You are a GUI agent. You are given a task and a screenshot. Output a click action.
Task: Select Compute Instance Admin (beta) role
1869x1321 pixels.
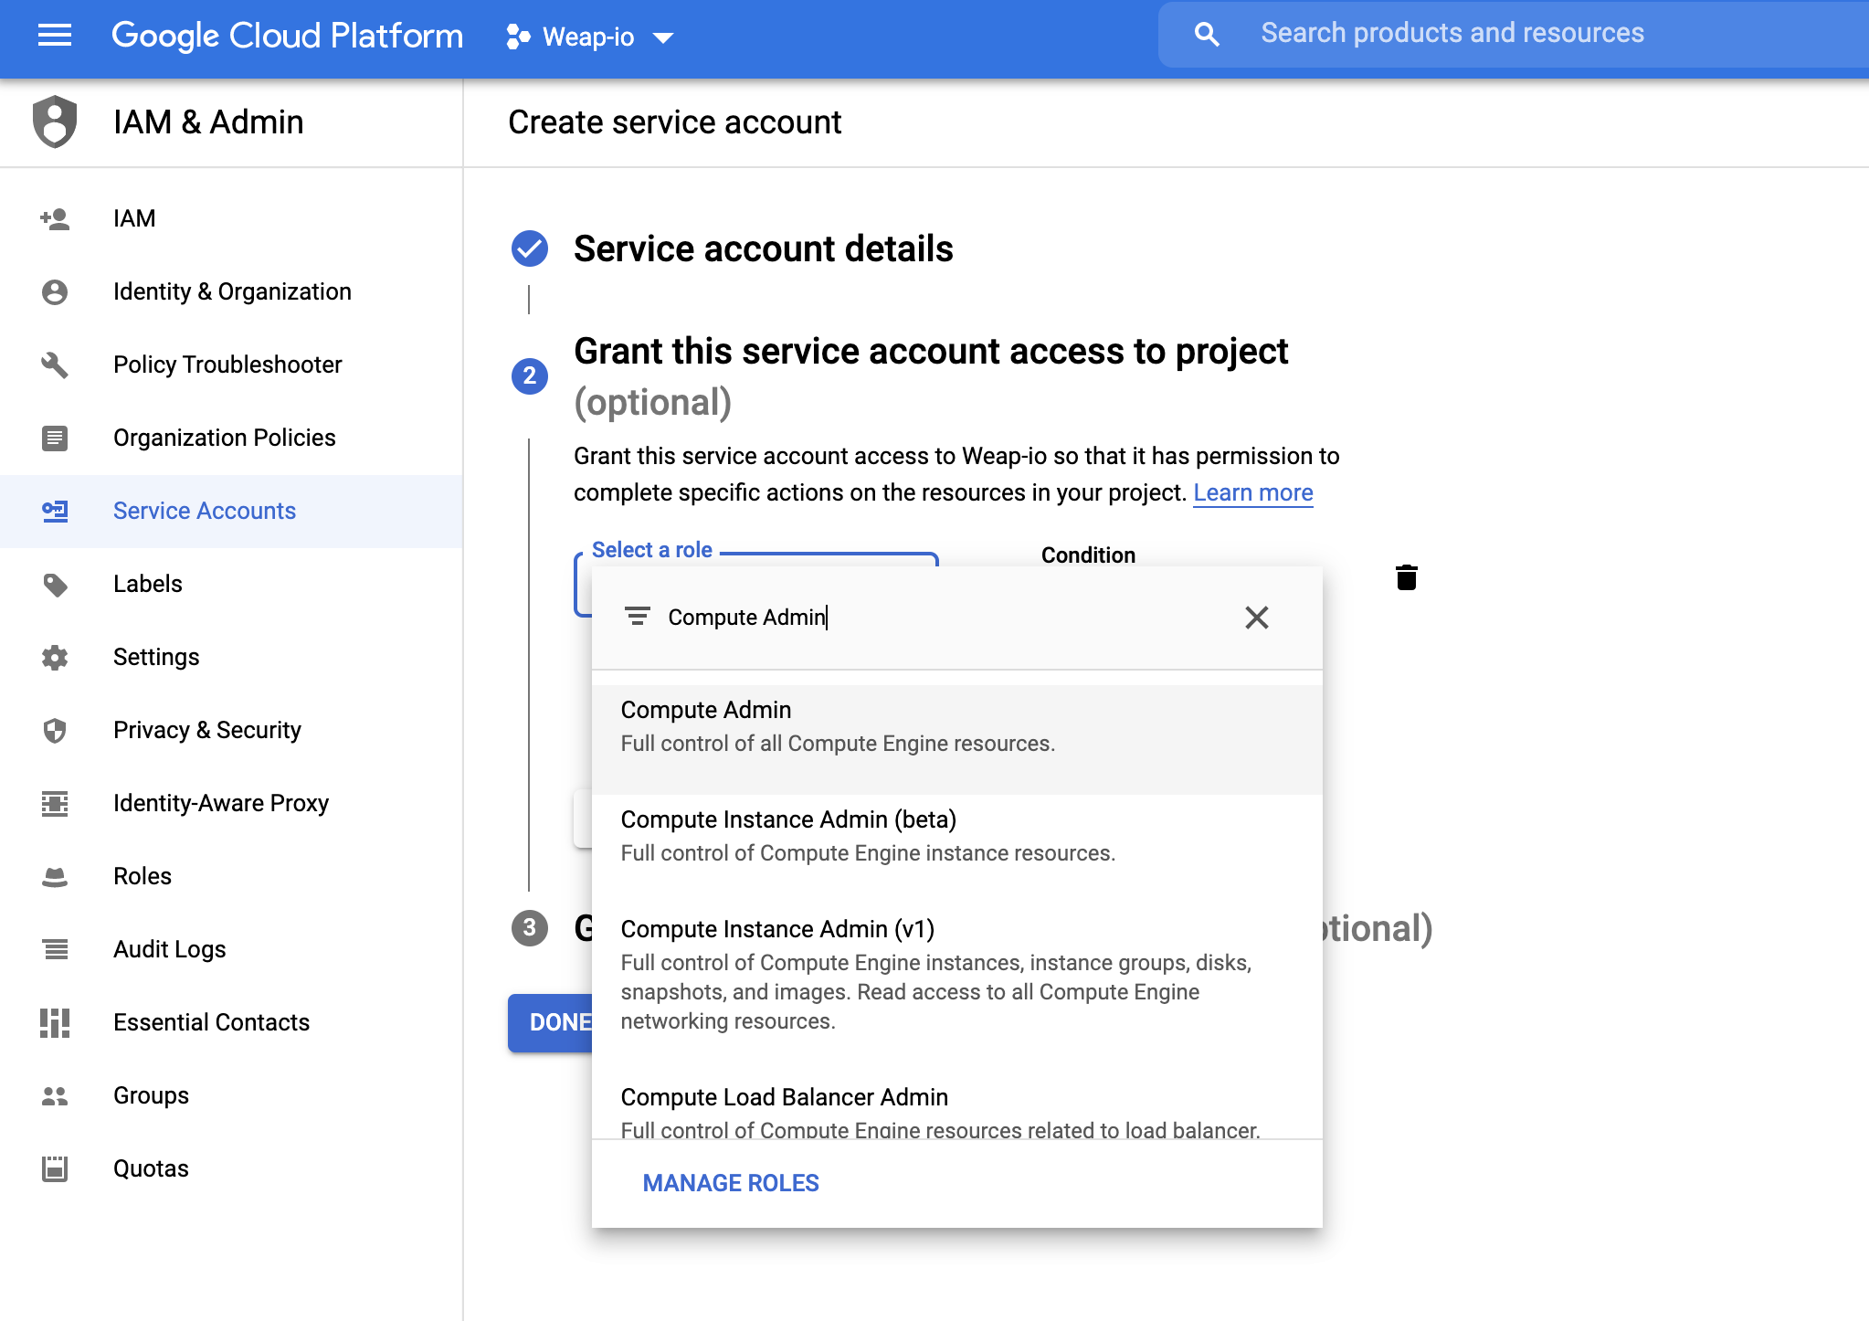coord(956,850)
